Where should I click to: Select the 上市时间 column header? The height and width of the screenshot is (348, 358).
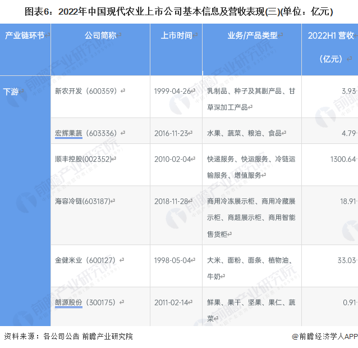click(176, 35)
